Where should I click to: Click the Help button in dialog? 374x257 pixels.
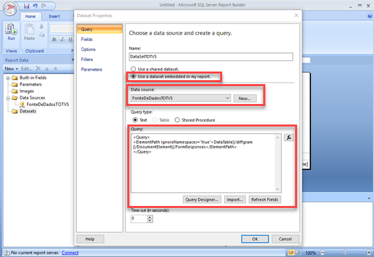90,239
